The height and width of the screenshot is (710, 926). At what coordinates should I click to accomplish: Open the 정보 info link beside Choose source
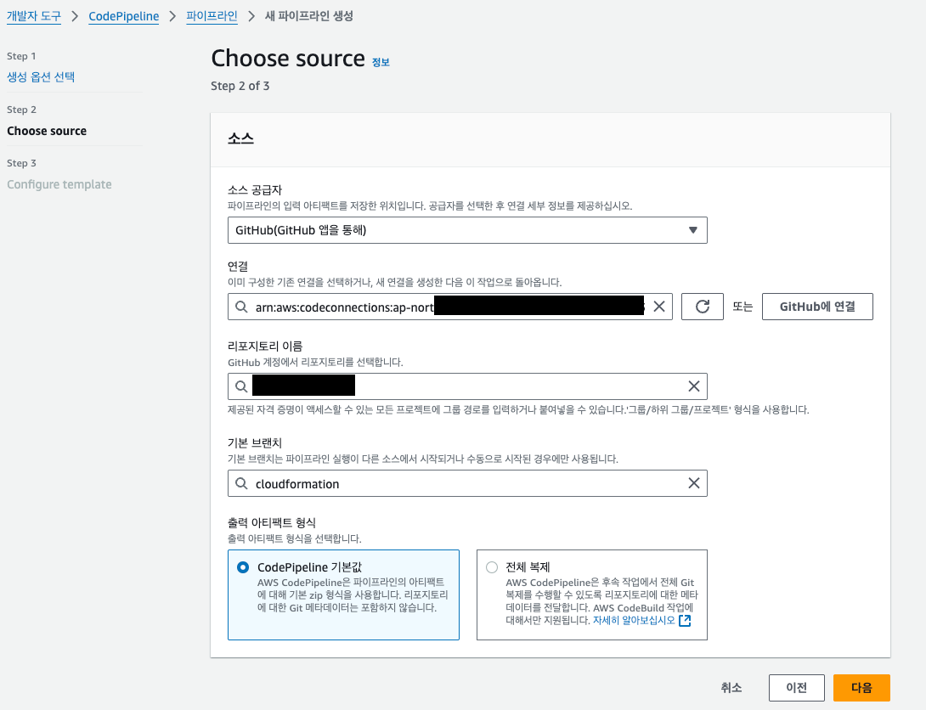click(381, 62)
